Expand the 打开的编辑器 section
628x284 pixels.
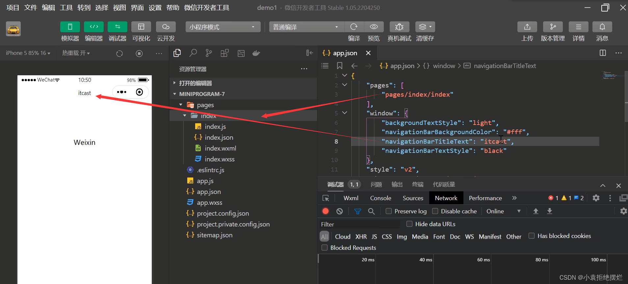(243, 83)
